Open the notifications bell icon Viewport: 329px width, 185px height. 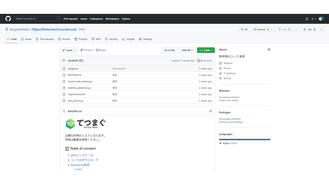click(x=307, y=19)
